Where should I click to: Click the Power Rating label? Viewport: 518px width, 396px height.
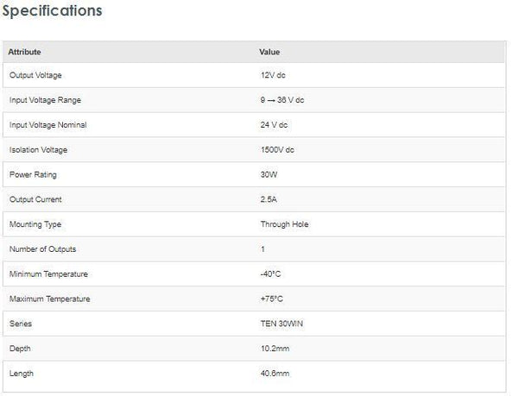click(32, 174)
